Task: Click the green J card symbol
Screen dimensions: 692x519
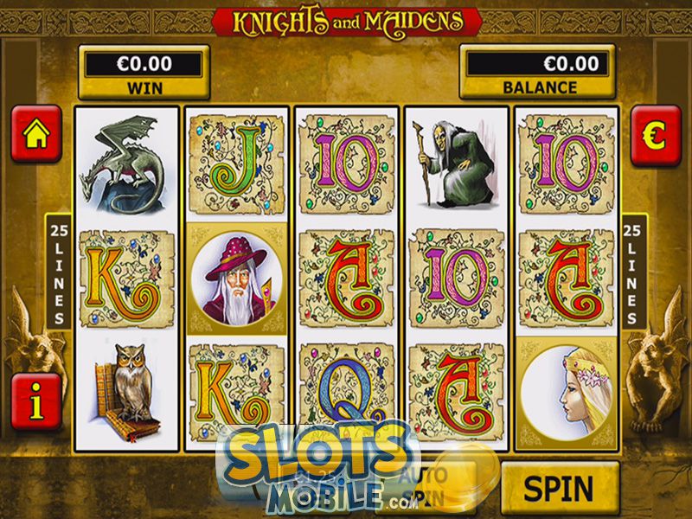Action: (x=237, y=164)
